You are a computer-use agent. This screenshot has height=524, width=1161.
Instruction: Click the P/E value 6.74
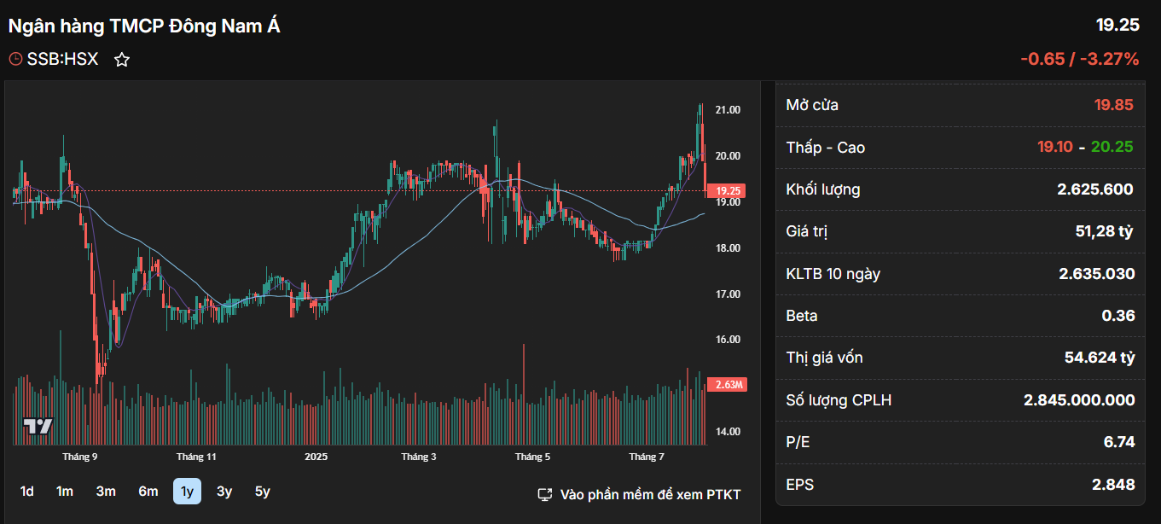click(x=1119, y=442)
